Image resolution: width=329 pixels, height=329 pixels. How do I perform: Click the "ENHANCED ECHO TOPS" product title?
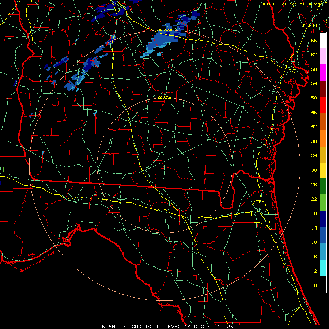coord(128,326)
